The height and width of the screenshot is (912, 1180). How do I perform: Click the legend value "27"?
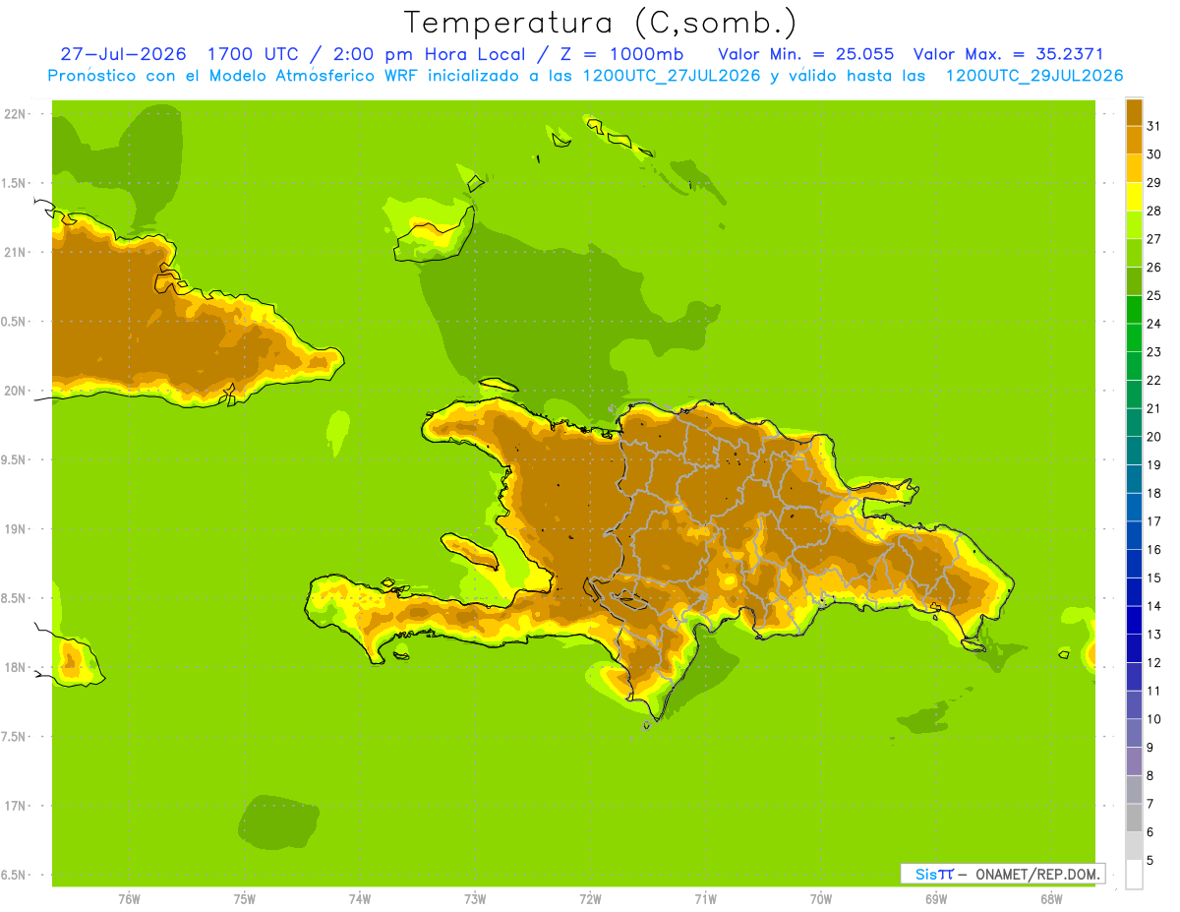coord(1152,239)
